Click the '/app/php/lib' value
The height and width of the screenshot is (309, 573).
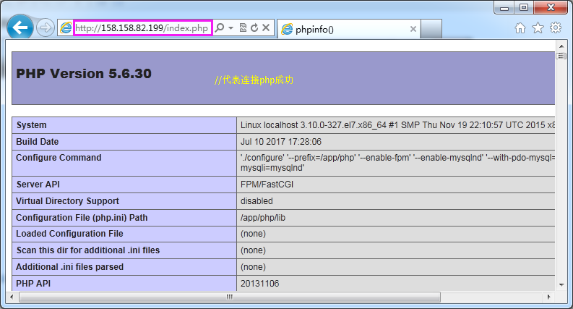263,218
